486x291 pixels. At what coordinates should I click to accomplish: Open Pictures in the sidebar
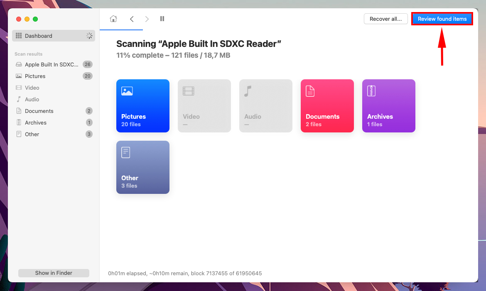coord(54,76)
